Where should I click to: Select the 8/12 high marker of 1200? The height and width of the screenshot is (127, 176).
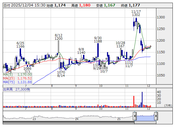pos(58,37)
